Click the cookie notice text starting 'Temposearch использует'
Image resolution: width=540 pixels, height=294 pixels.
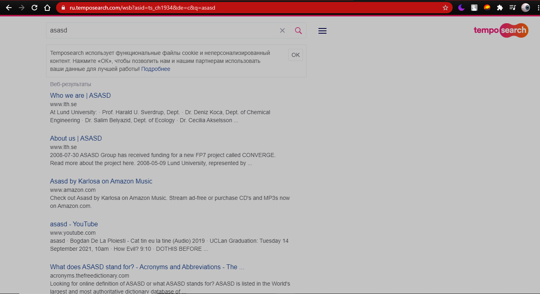(160, 61)
